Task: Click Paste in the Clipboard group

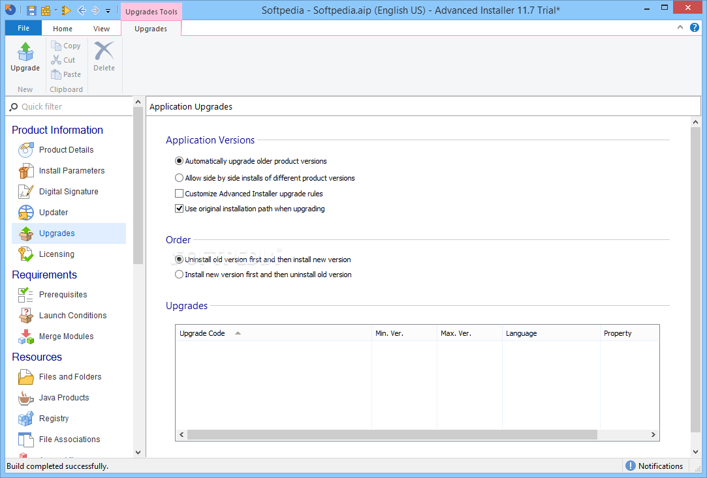Action: click(66, 74)
